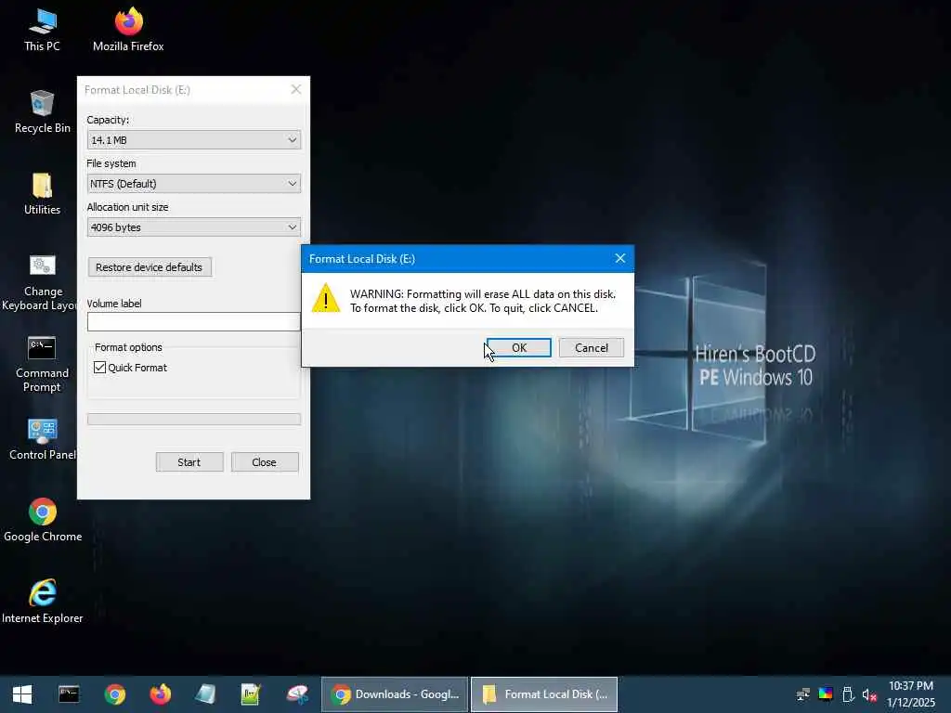
Task: Select Format Local Disk taskbar button
Action: point(544,694)
